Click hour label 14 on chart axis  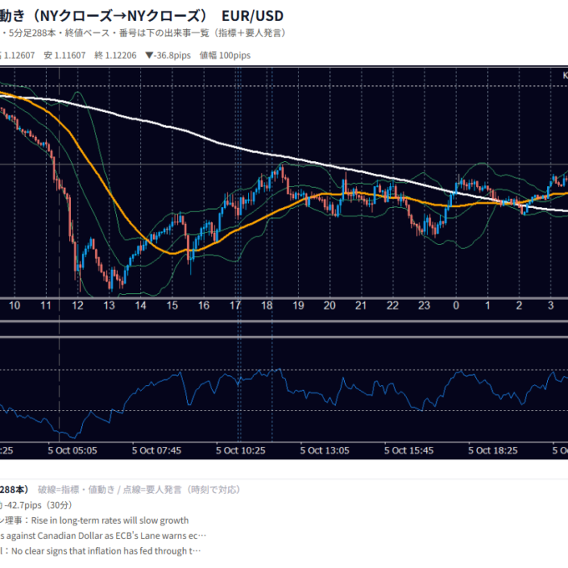[140, 306]
